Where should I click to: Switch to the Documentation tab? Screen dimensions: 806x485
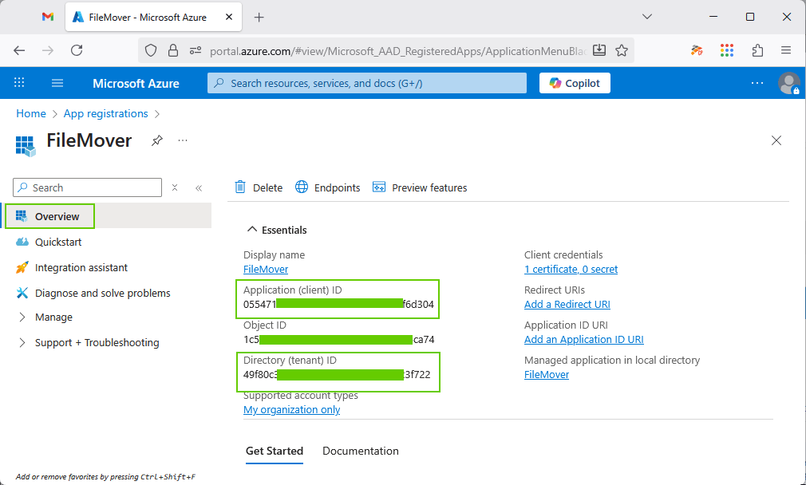click(360, 451)
